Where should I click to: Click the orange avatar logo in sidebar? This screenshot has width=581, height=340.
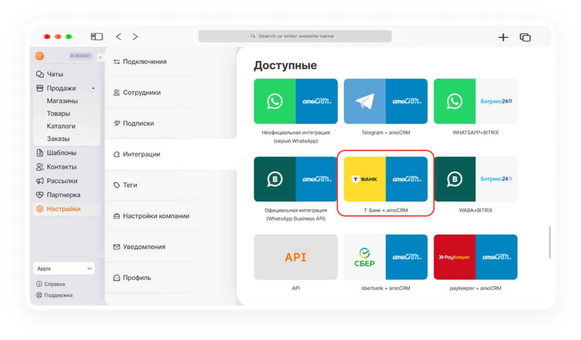point(40,56)
